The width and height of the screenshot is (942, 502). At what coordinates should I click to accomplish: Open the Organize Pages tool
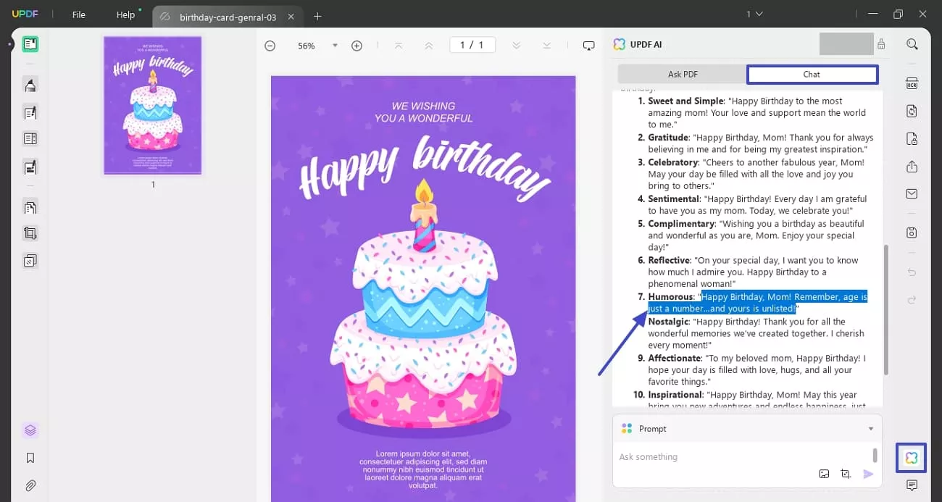tap(30, 207)
